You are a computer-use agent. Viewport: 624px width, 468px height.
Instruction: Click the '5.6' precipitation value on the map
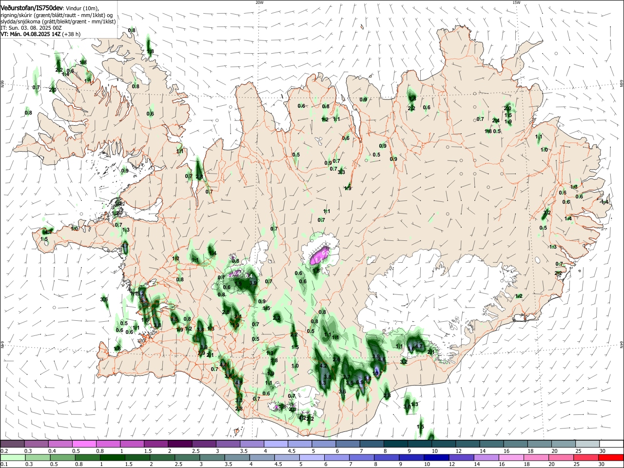click(x=411, y=348)
